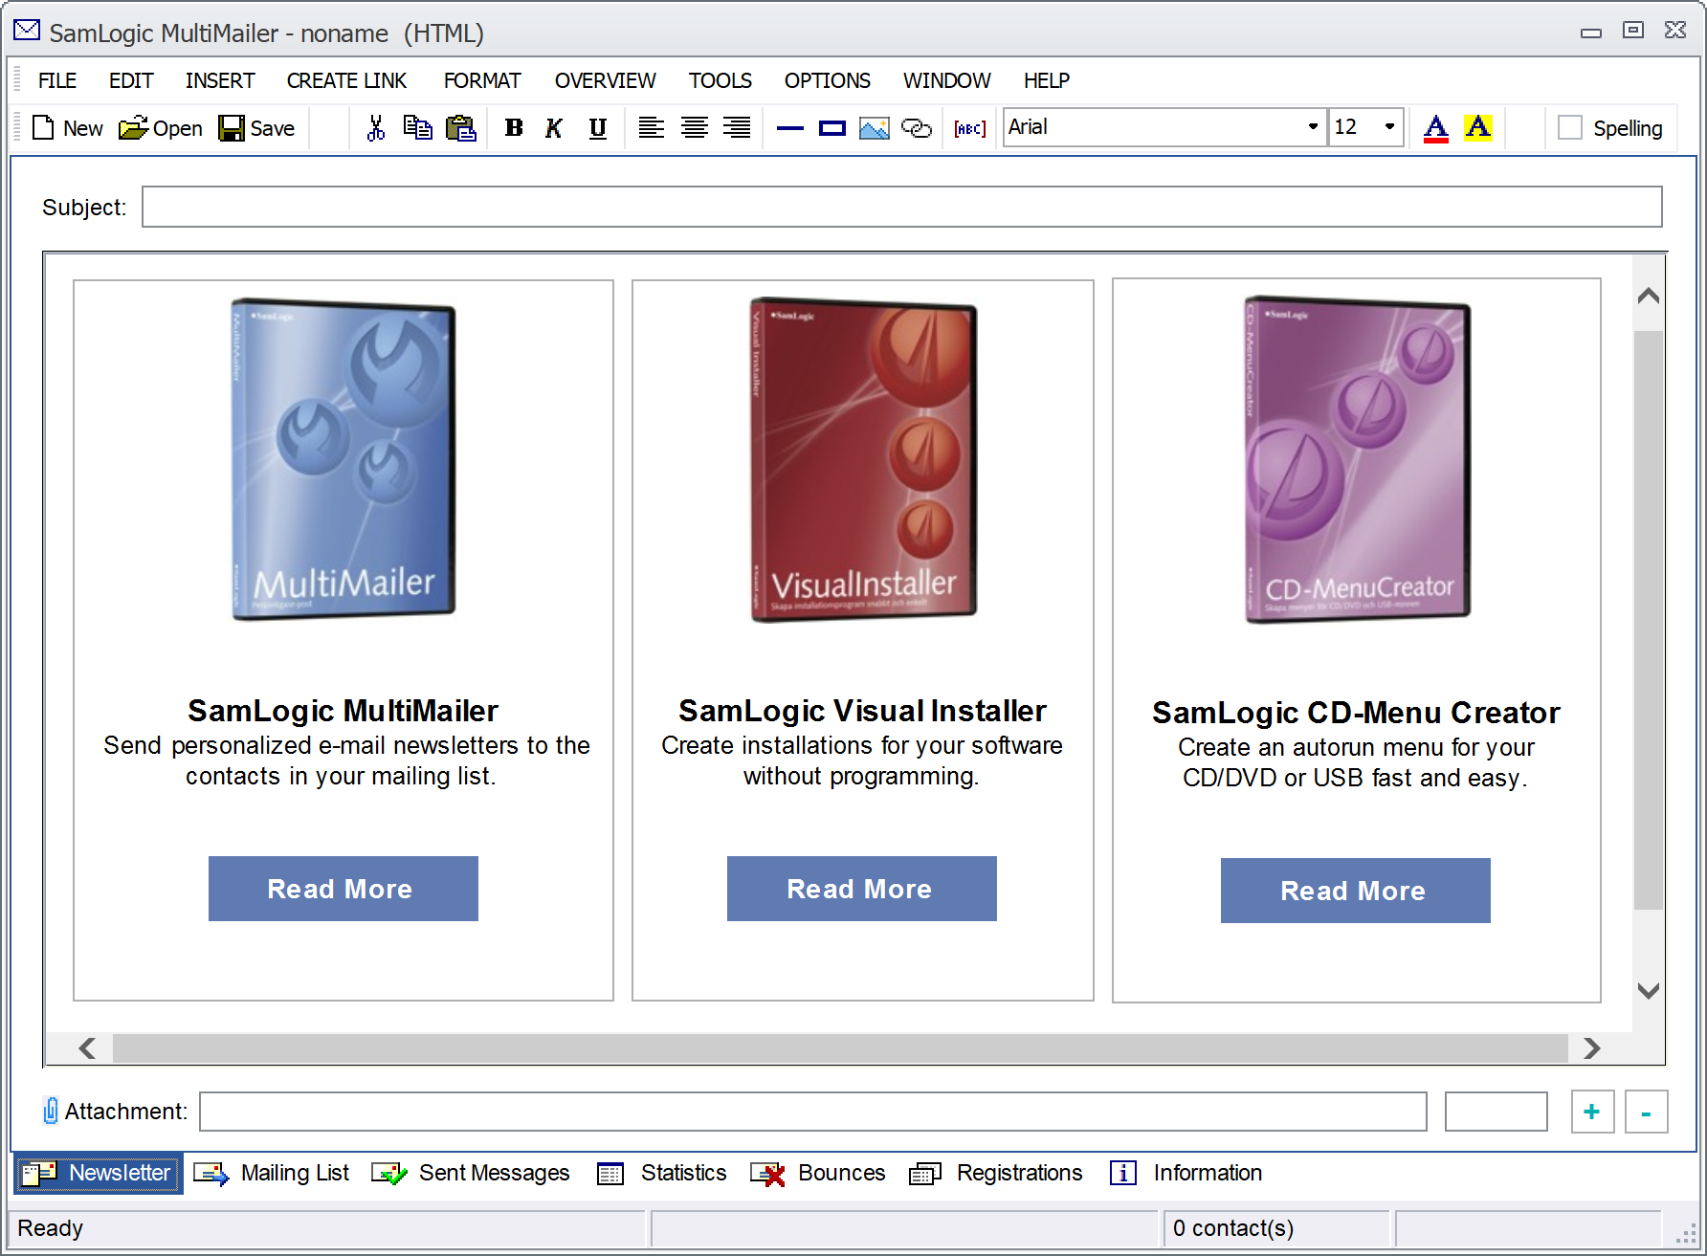Copy selection using the Copy icon
The width and height of the screenshot is (1707, 1256).
click(417, 128)
